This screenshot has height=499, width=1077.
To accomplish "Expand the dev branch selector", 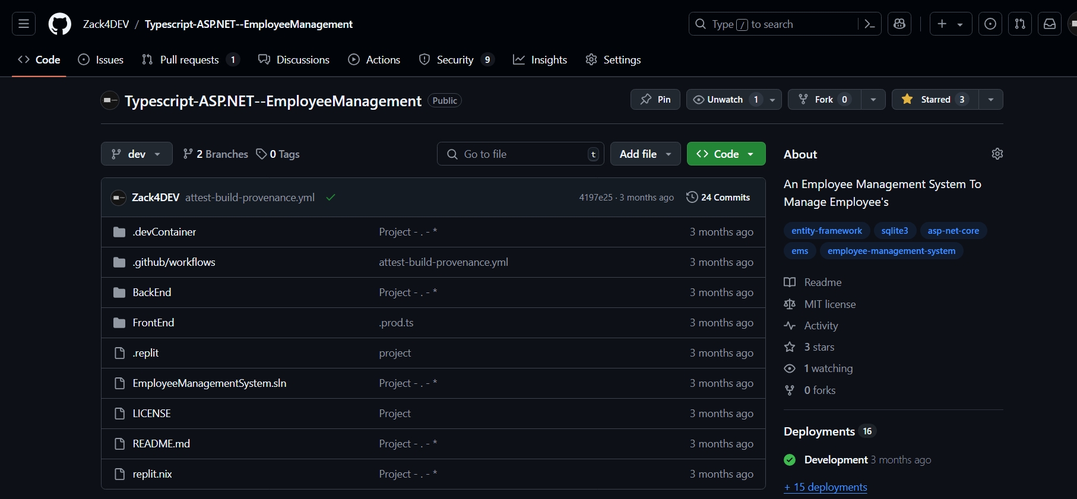I will pos(137,154).
